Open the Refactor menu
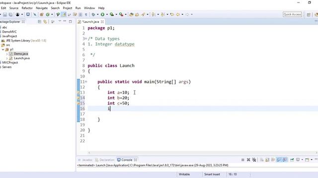Viewport: 318px width, 178px height. click(x=27, y=8)
